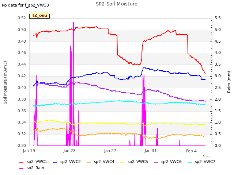Click the 0.0 rain axis value
The image size is (234, 175).
(x=218, y=145)
